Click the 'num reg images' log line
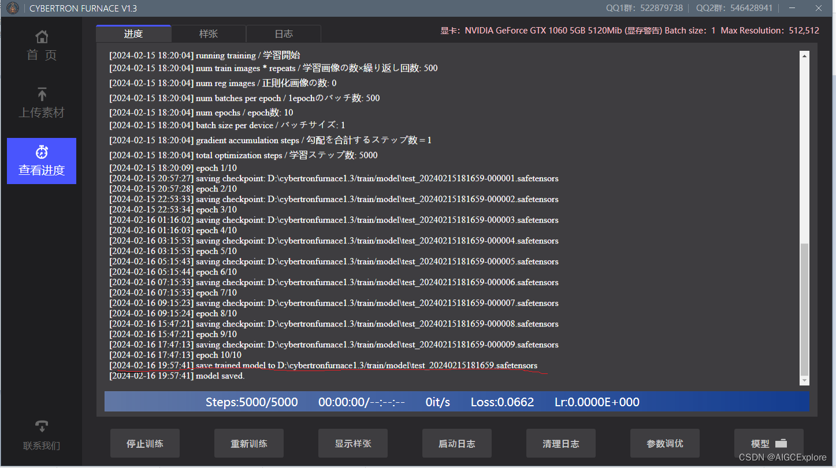 222,83
